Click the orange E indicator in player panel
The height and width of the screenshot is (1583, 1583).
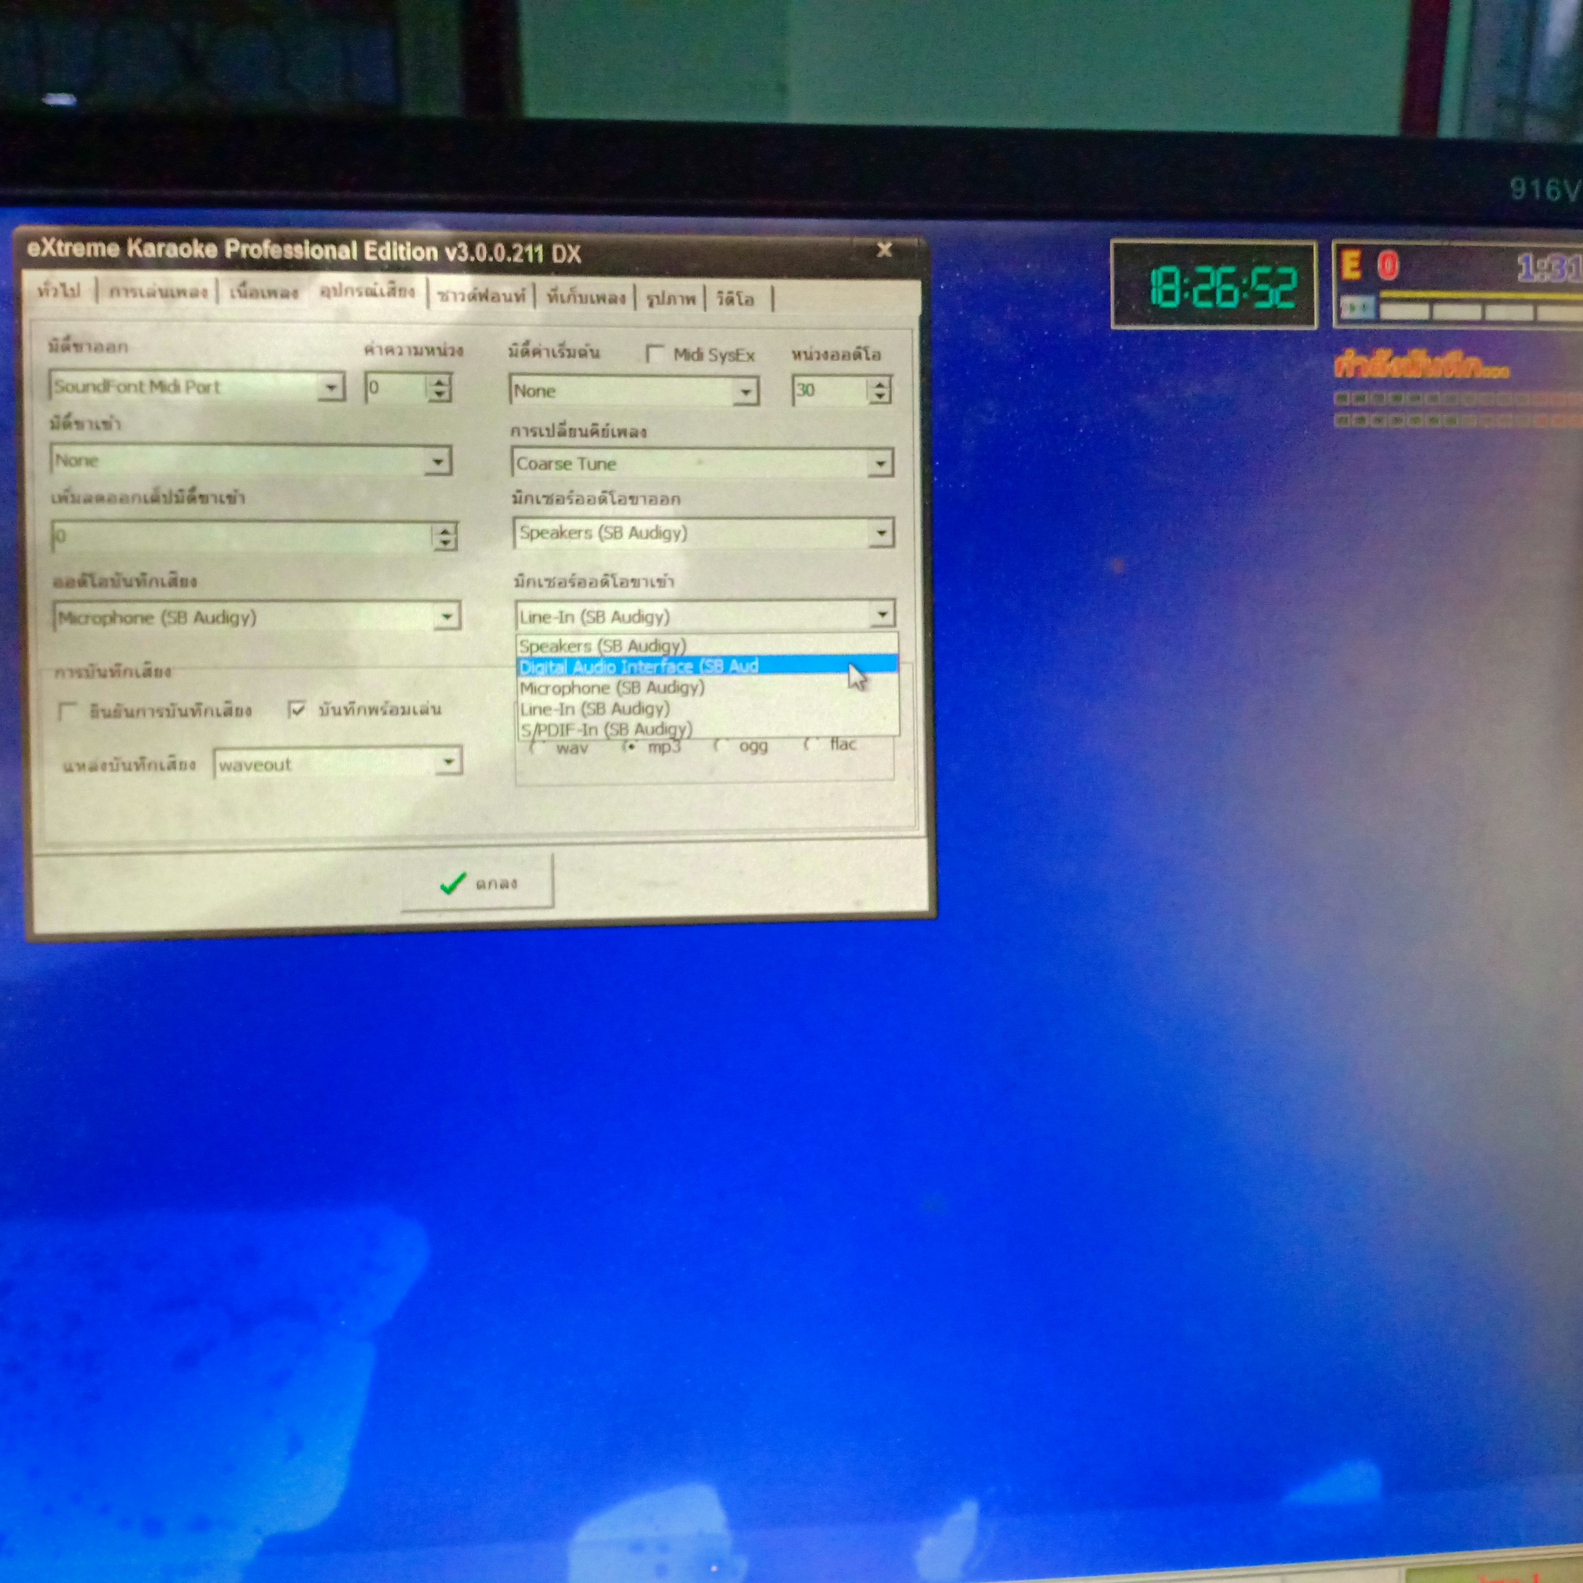pyautogui.click(x=1351, y=266)
